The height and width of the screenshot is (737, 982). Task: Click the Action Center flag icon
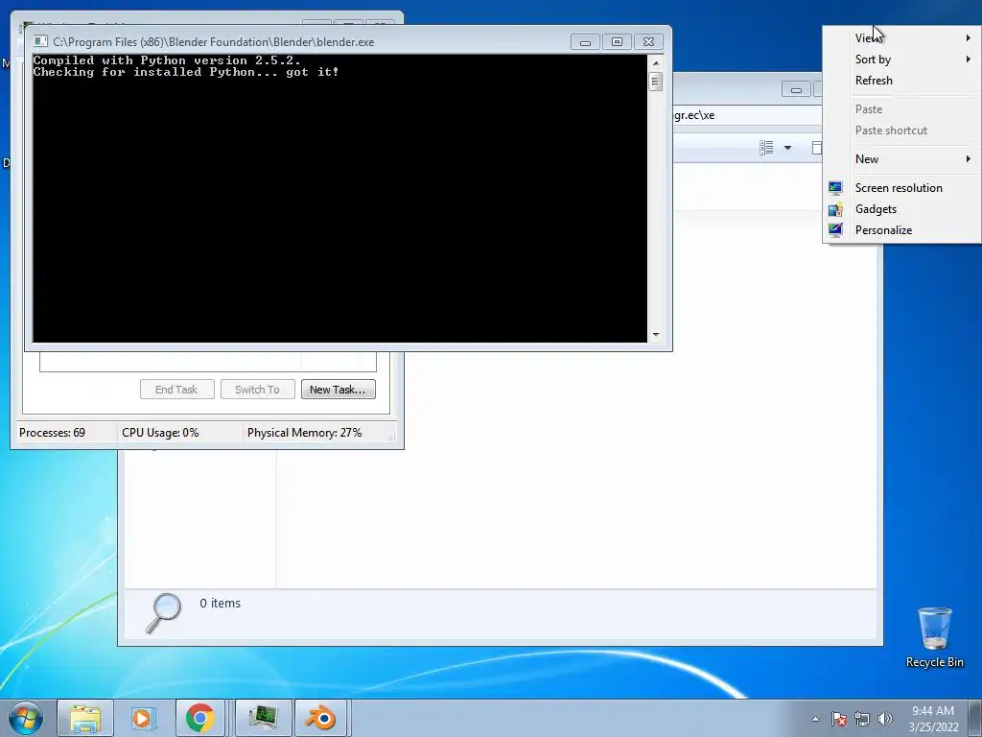[x=839, y=719]
